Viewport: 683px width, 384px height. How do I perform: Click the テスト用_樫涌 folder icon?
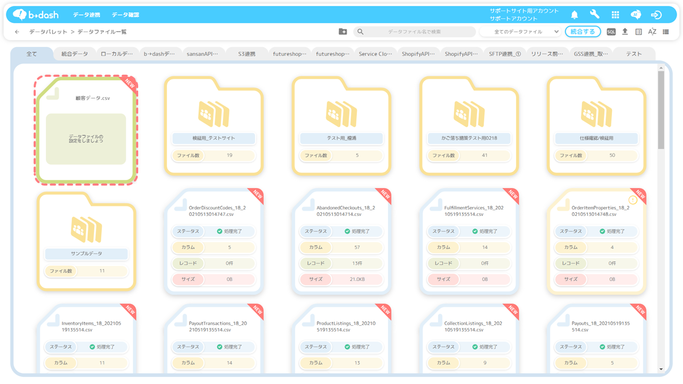(x=341, y=114)
